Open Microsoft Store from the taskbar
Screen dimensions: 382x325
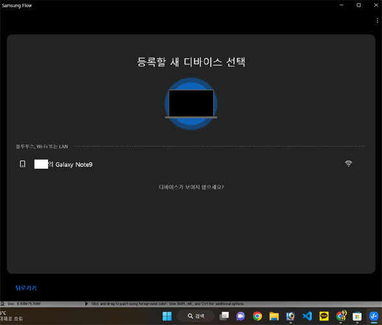click(357, 317)
